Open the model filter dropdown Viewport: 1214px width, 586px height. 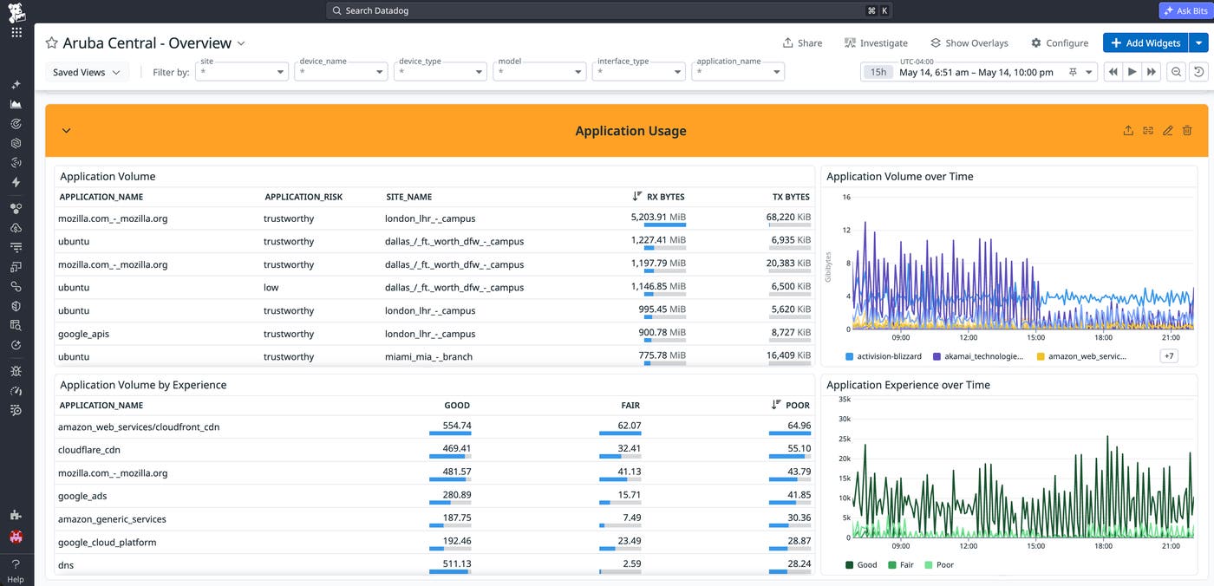(x=539, y=72)
